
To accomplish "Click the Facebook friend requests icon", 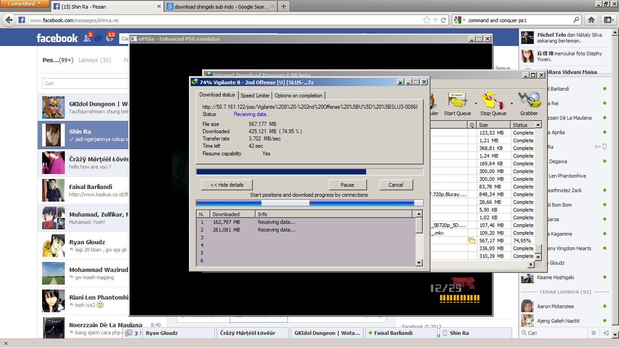I will coord(88,38).
